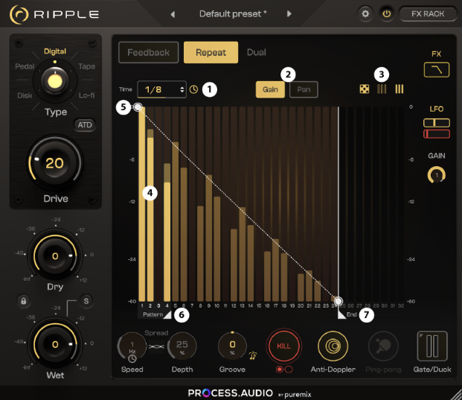Click the Ripple logo icon
The width and height of the screenshot is (462, 400).
coord(19,14)
